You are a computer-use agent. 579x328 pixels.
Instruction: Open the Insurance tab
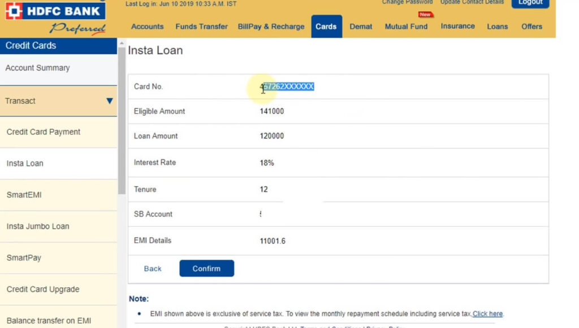coord(457,26)
